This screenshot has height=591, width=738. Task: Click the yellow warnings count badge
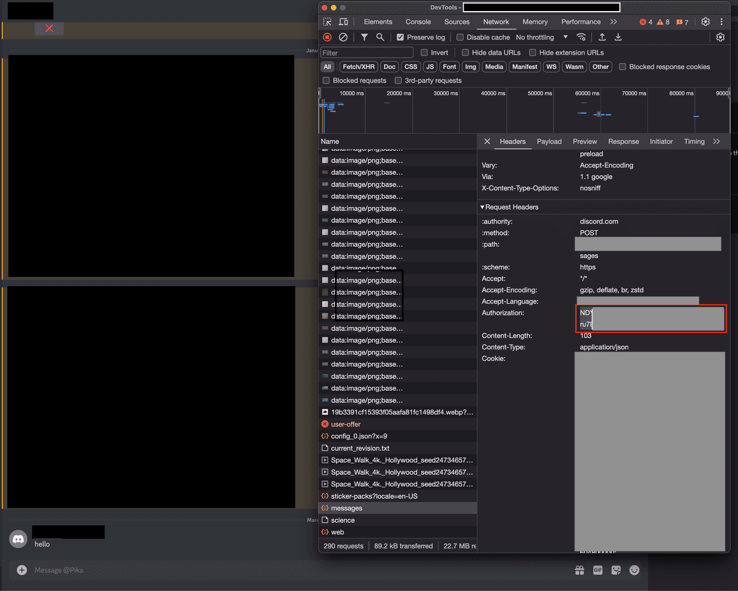(x=663, y=22)
